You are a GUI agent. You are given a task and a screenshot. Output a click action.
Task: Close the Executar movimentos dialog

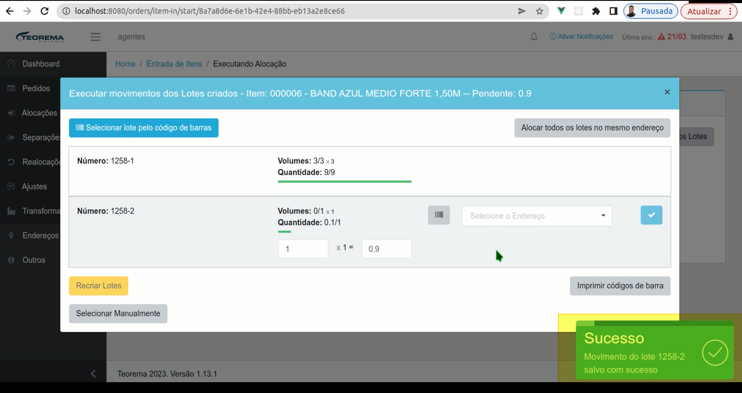[x=667, y=92]
